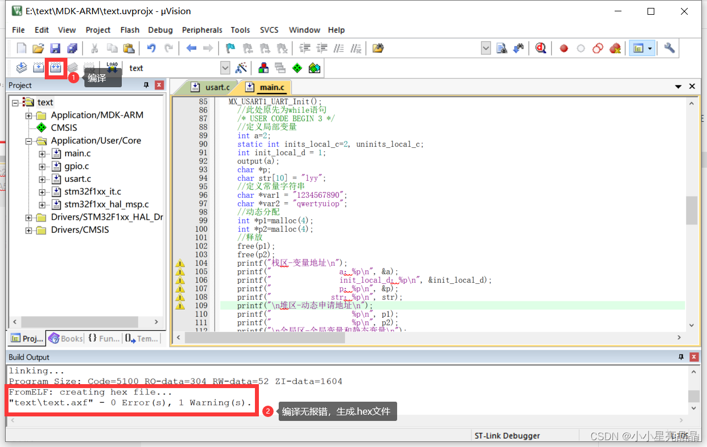Click the warning marker on line 104
707x447 pixels.
(180, 263)
